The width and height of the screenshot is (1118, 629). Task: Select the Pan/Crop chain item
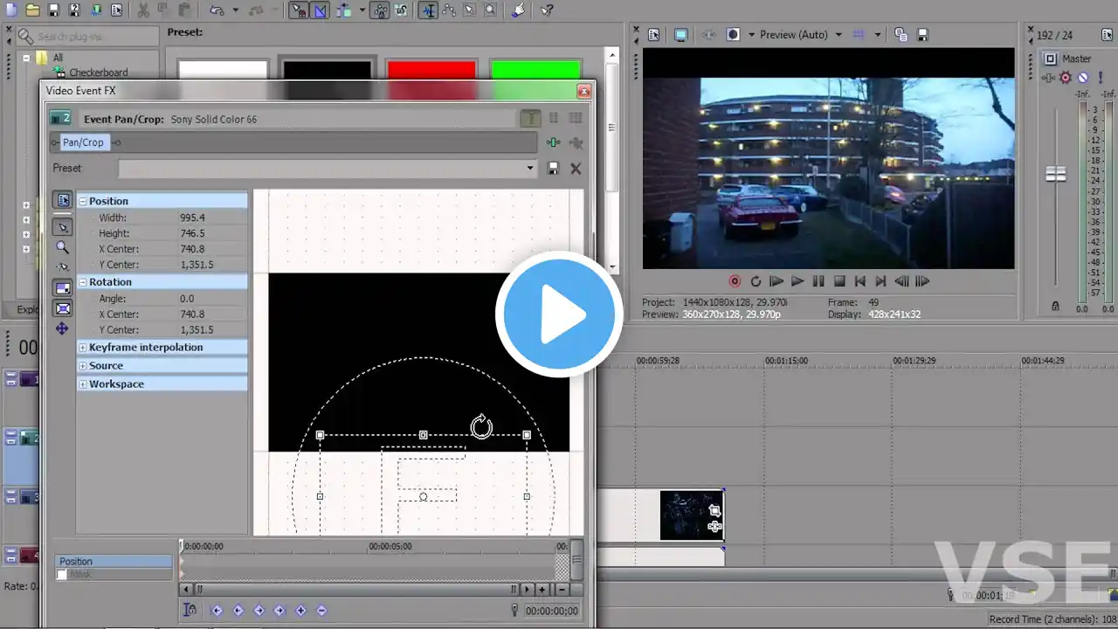click(x=83, y=142)
